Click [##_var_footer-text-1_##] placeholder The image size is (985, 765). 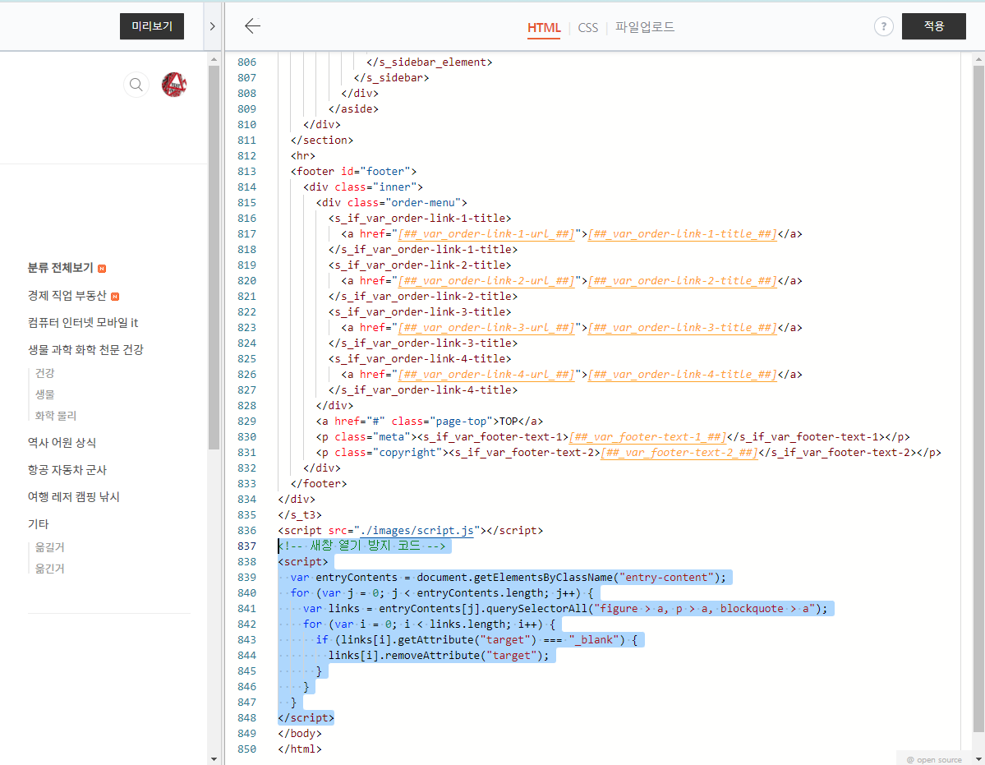(647, 436)
